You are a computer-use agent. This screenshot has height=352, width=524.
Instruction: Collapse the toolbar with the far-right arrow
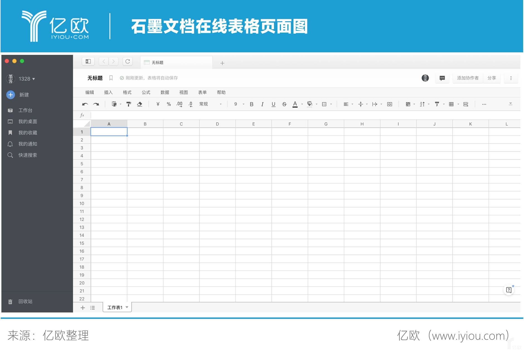pos(511,104)
